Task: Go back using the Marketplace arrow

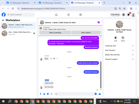Action: pyautogui.click(x=3, y=20)
